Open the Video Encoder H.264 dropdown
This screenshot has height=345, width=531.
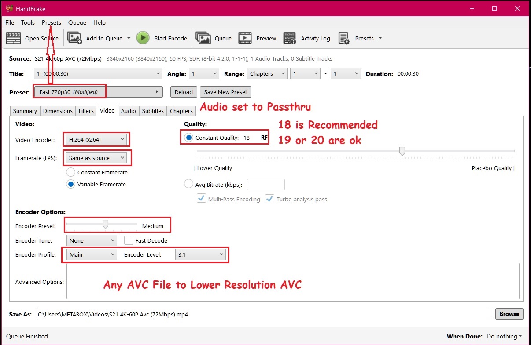96,140
